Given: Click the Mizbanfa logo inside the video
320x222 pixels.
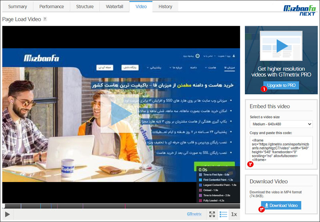Looking at the screenshot, I should tap(42, 58).
